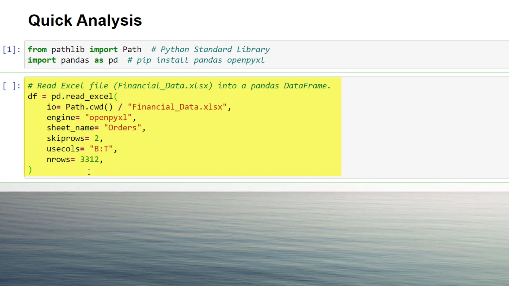Click the pip install pandas openpyxl comment
The width and height of the screenshot is (509, 286).
pos(196,60)
